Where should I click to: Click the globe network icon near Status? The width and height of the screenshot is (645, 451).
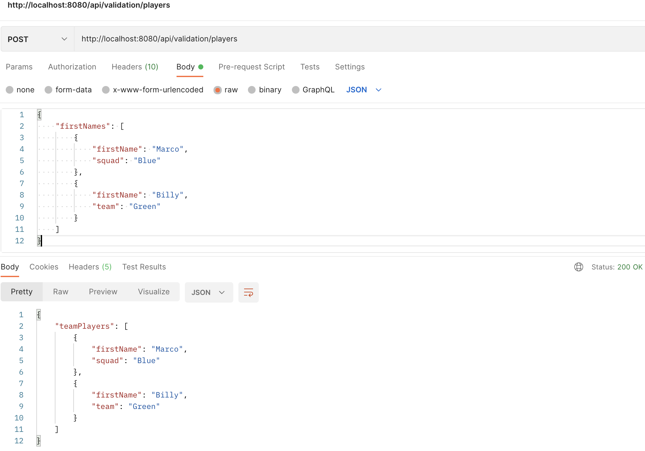(x=578, y=267)
